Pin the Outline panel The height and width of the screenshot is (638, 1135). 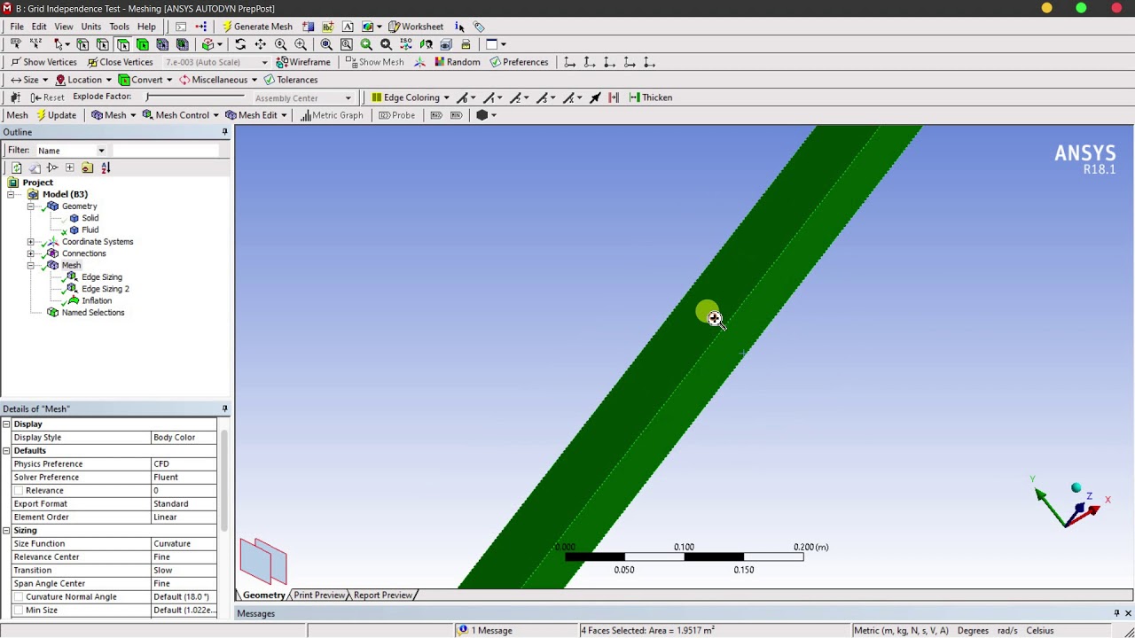pos(224,132)
